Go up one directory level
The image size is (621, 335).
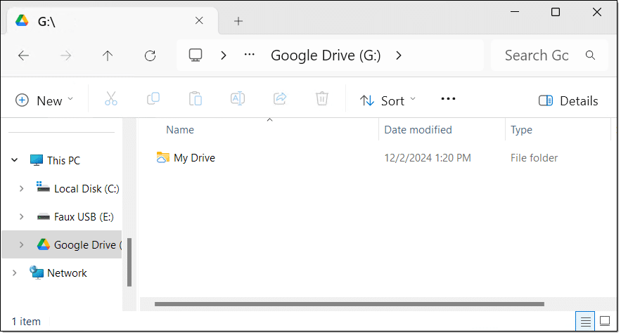coord(108,55)
